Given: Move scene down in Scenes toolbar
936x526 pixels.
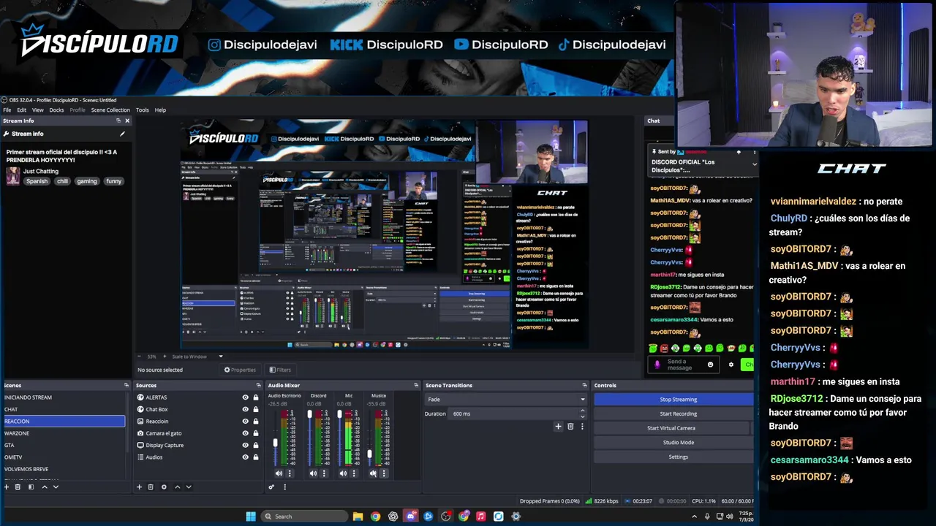Looking at the screenshot, I should click(56, 487).
